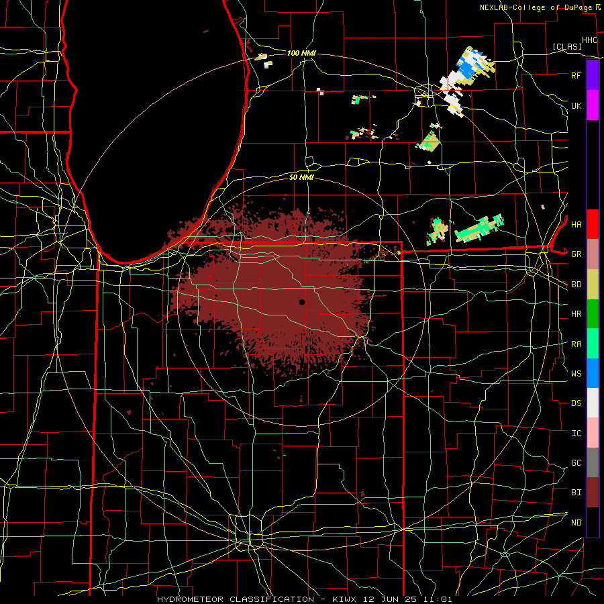Click the RF legend label
This screenshot has width=604, height=604.
point(576,75)
